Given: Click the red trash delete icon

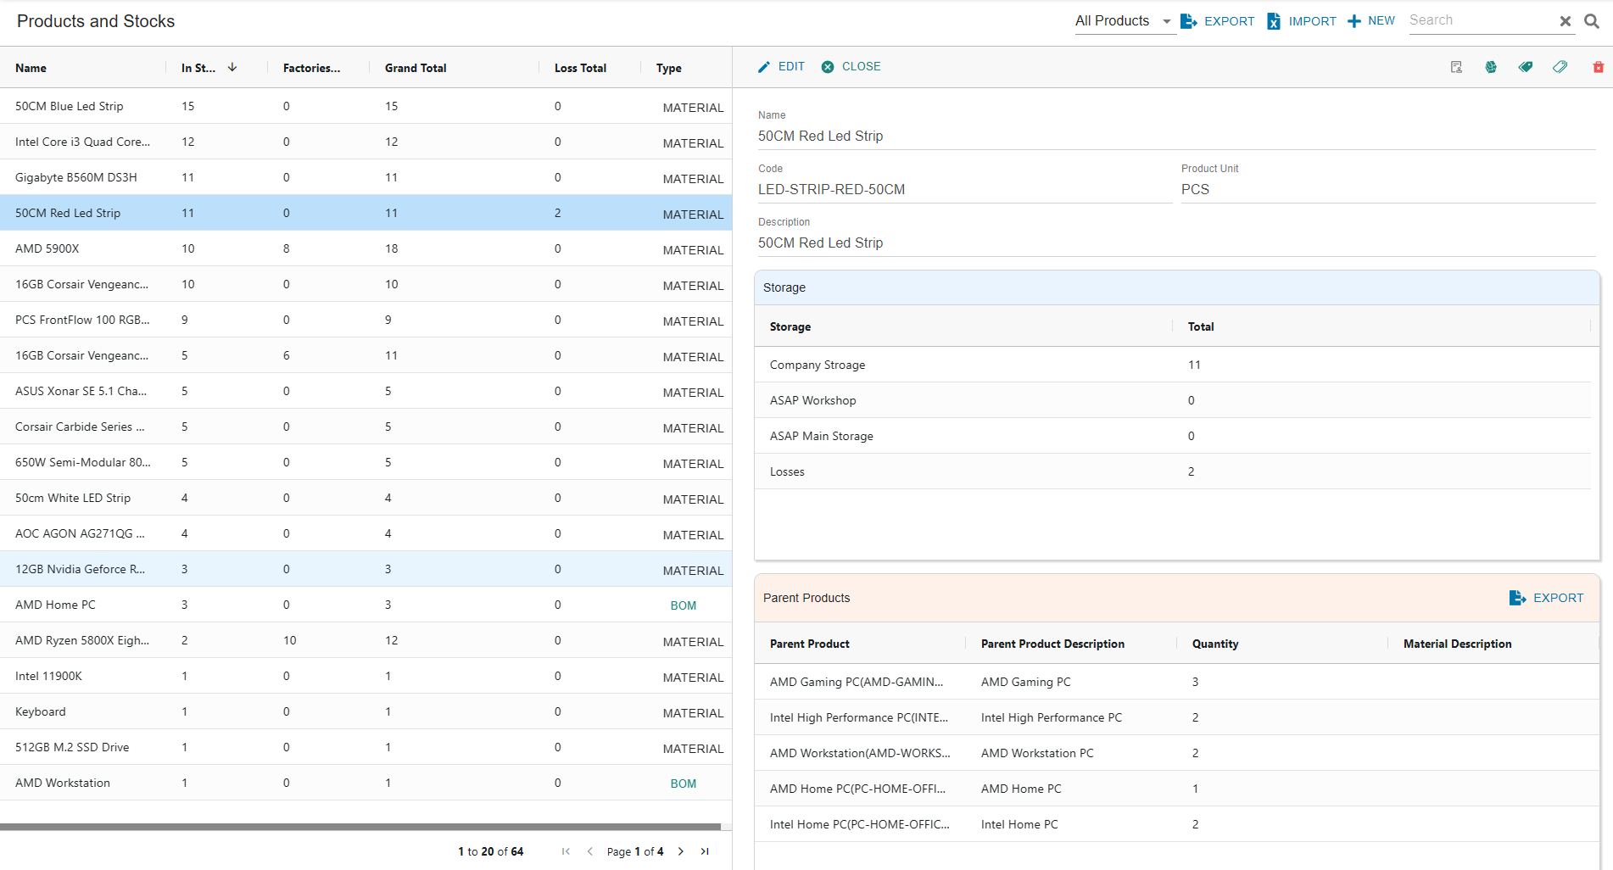Looking at the screenshot, I should (1598, 67).
